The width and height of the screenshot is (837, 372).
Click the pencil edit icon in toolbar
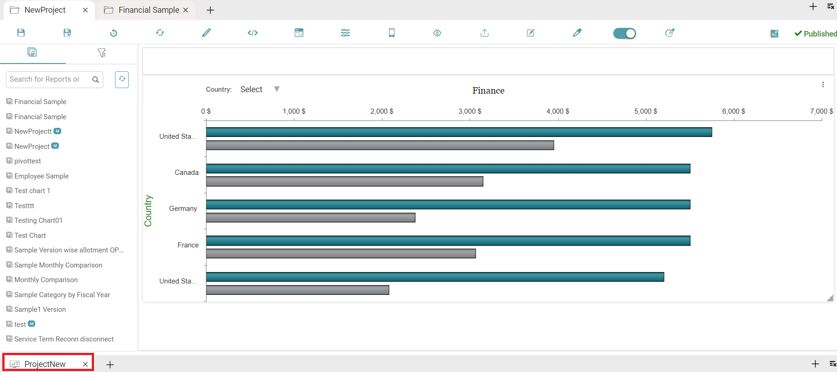coord(206,33)
